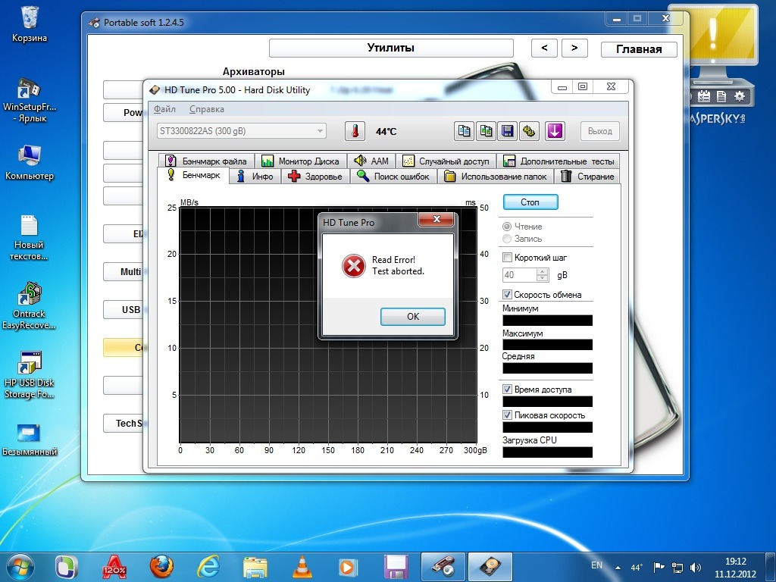Open the 120% Alcohol icon in taskbar
This screenshot has height=582, width=776.
click(x=114, y=567)
